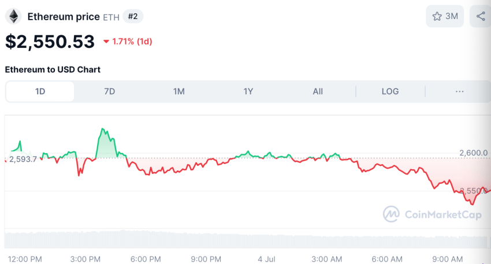
Task: Click the #2 rank badge
Action: point(133,16)
